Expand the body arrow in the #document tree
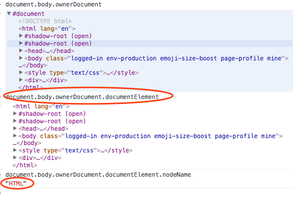This screenshot has width=293, height=197. [21, 58]
